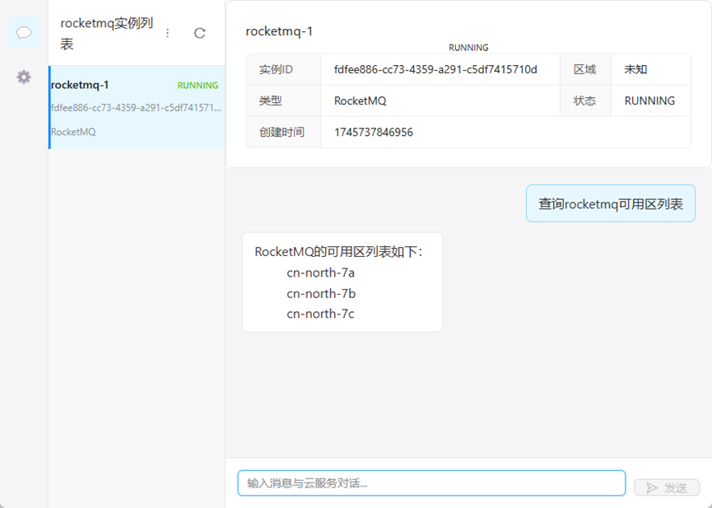Click availability zone cn-north-7c

coord(320,314)
